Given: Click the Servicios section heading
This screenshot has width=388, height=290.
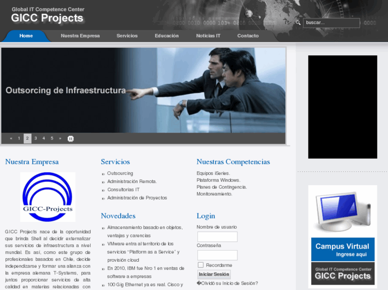Looking at the screenshot, I should coord(115,162).
